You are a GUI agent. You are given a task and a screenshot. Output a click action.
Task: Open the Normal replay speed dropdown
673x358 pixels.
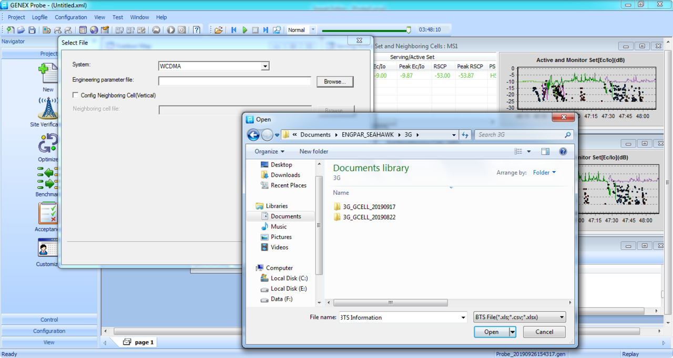(x=313, y=30)
